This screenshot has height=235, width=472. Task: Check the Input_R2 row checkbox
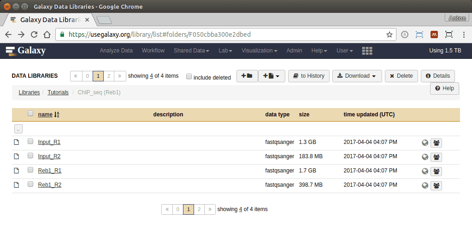tap(30, 156)
